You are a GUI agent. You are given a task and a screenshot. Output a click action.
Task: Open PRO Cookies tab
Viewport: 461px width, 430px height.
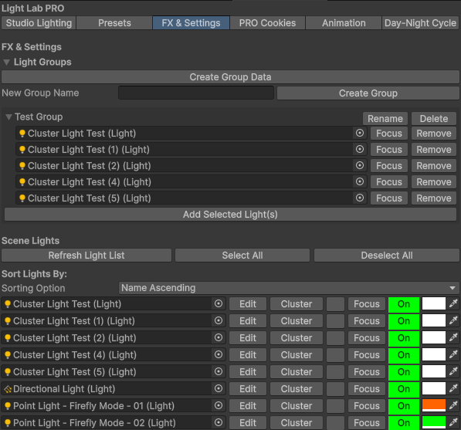tap(267, 23)
